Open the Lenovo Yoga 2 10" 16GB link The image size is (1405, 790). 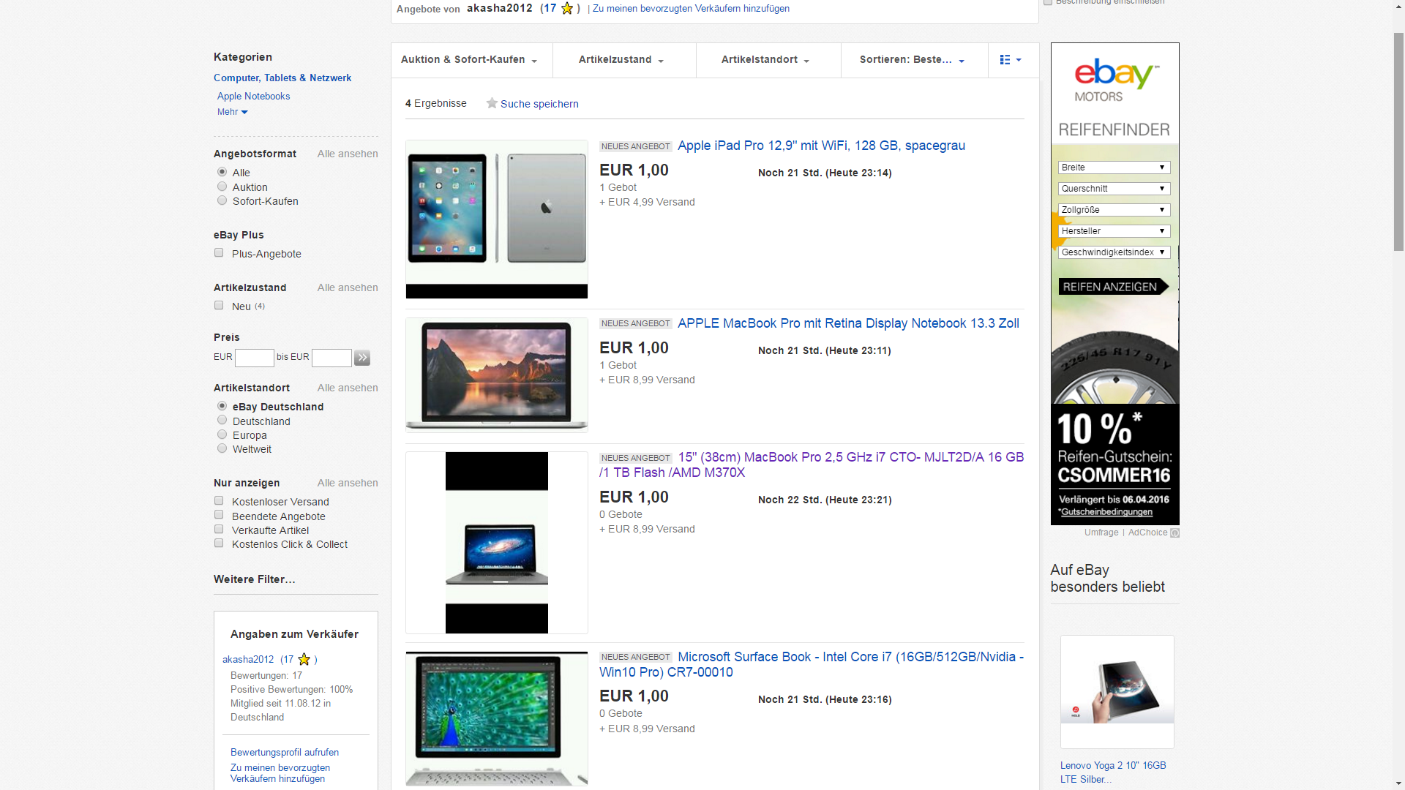1113,772
